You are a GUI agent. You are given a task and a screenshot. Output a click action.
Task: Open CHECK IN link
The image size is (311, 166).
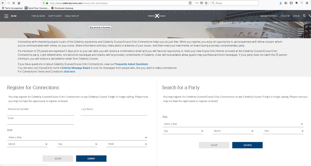click(x=285, y=16)
